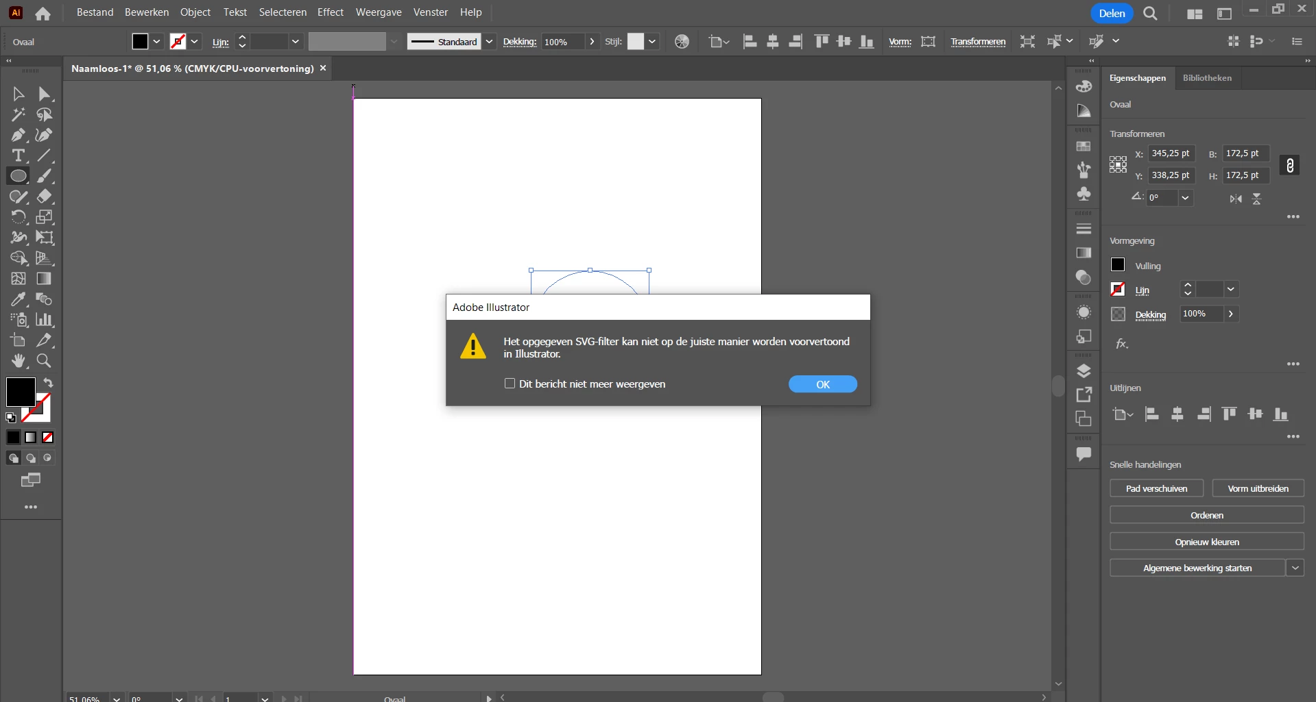
Task: Confirm the dialog with OK
Action: (823, 384)
